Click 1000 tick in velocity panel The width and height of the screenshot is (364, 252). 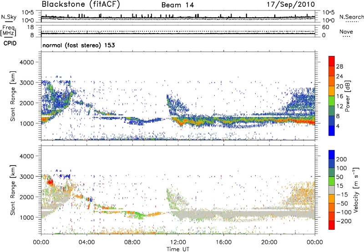point(26,217)
